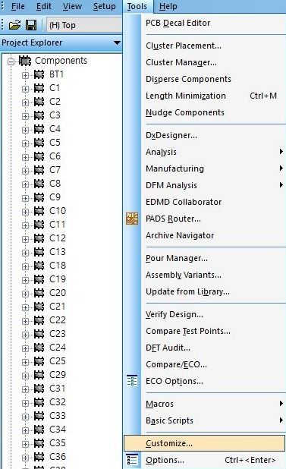Click the C29 component chip icon
Screen dimensions: 286x469
pyautogui.click(x=39, y=375)
